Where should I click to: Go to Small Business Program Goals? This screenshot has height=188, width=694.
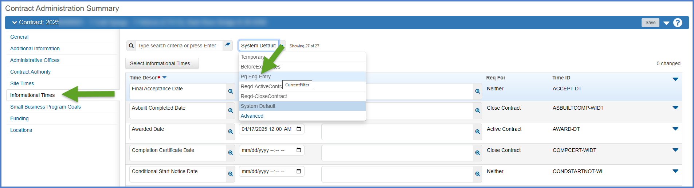point(45,107)
